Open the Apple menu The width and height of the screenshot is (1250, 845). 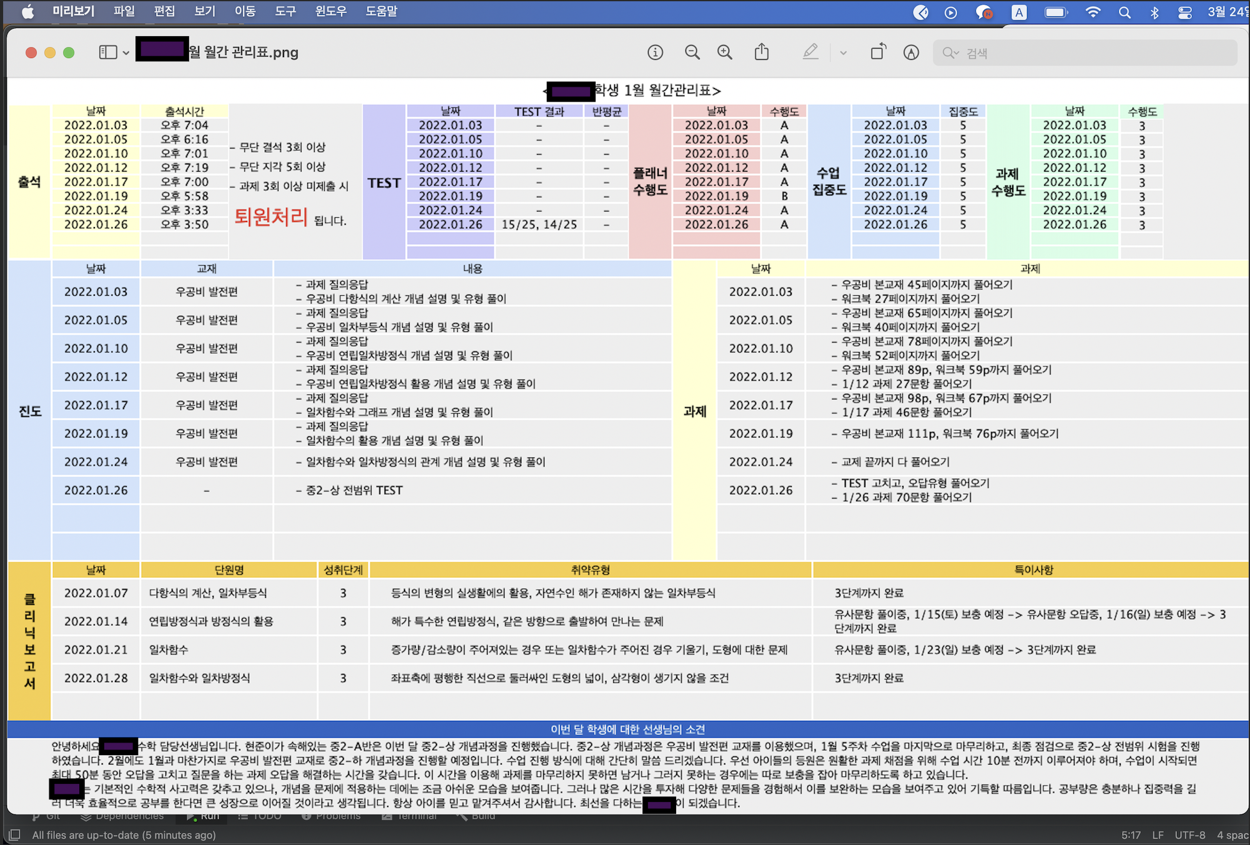coord(27,11)
